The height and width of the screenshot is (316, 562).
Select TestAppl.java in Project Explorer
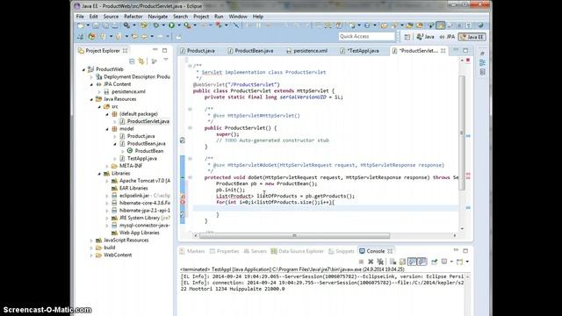[142, 158]
